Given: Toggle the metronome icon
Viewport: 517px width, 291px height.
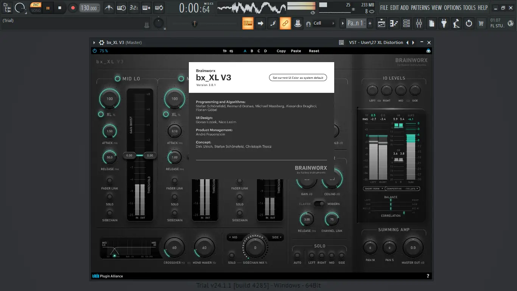Looking at the screenshot, I should (109, 8).
